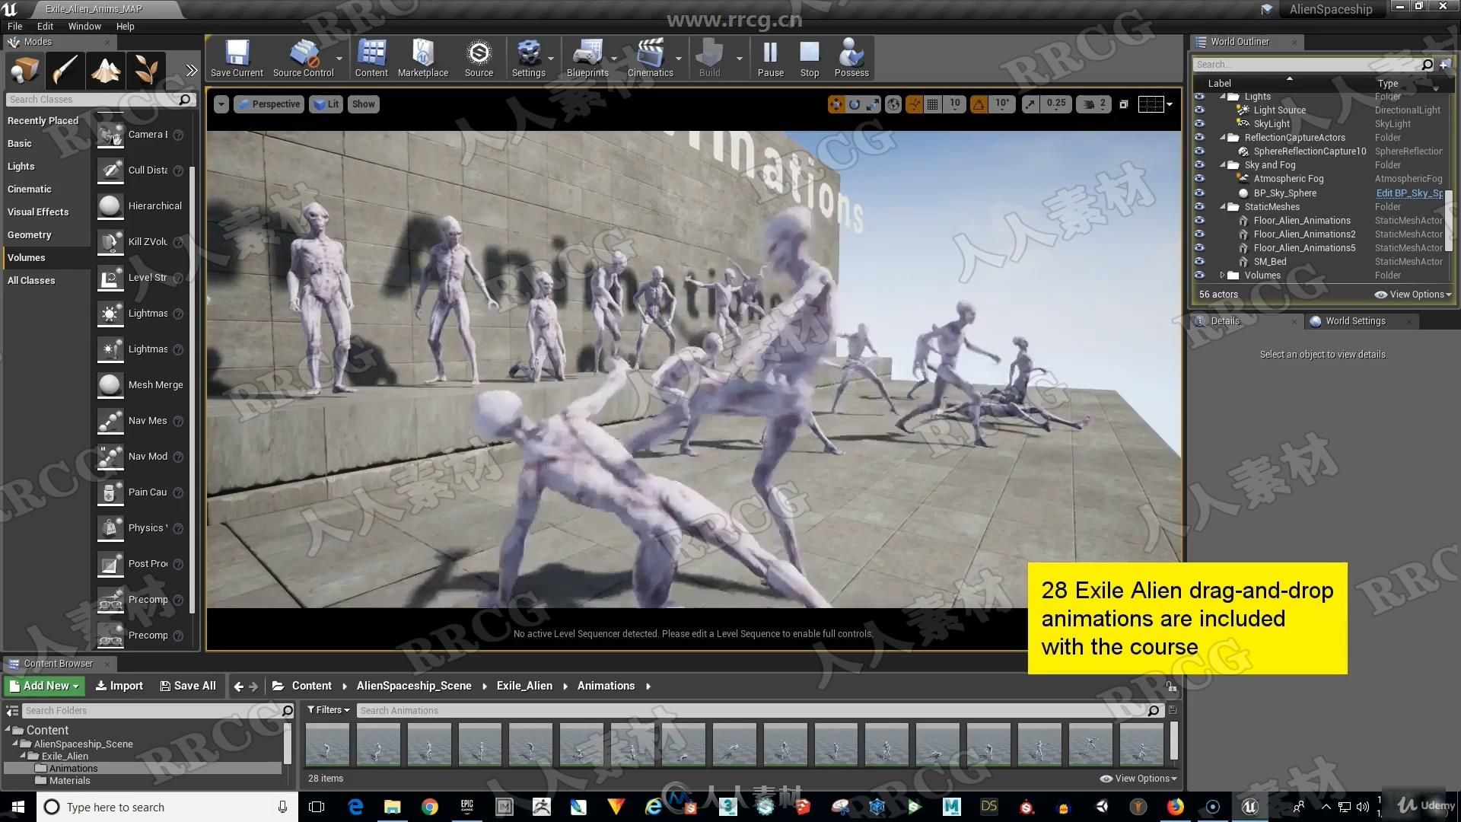Image resolution: width=1461 pixels, height=822 pixels.
Task: Select the Cull Distance Volume item
Action: 141,170
